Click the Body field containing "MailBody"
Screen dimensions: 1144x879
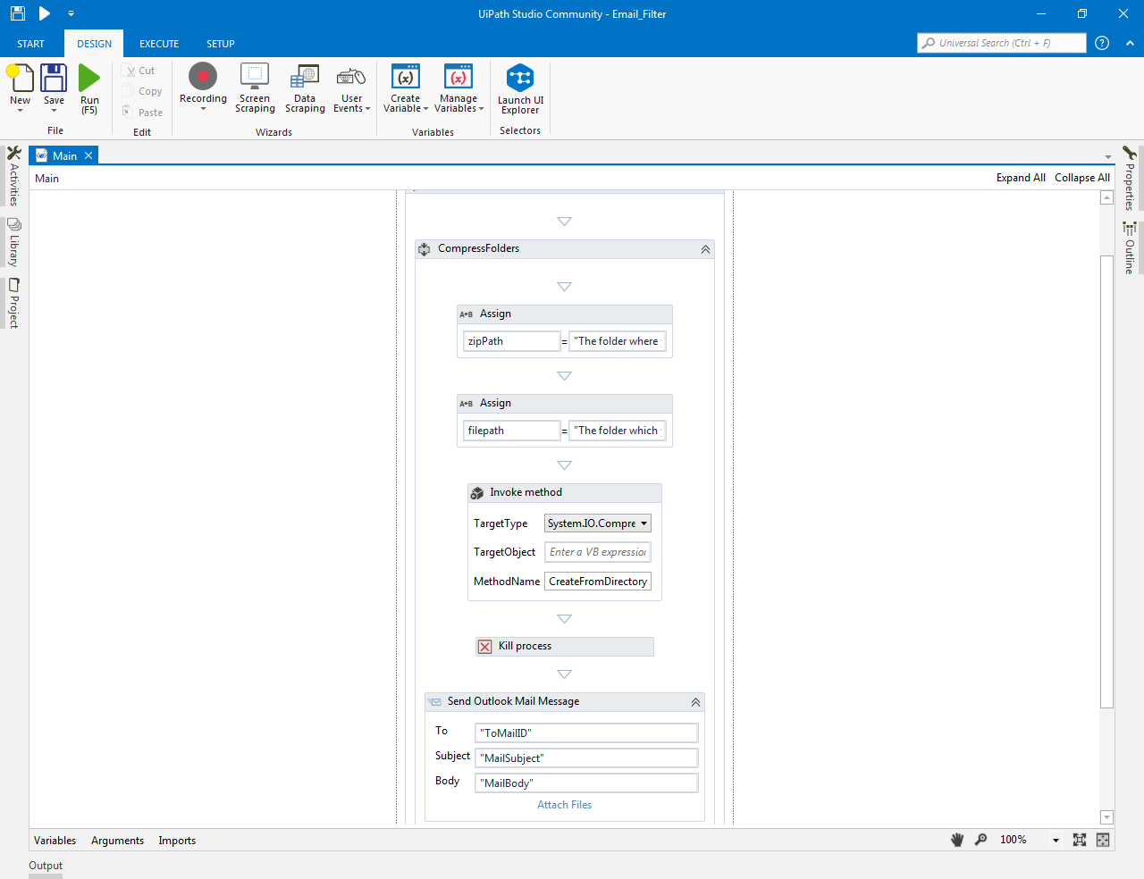(x=586, y=783)
